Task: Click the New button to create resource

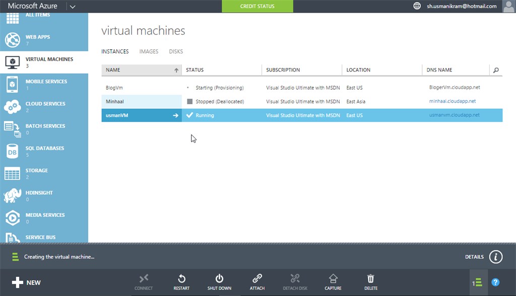Action: pos(26,282)
